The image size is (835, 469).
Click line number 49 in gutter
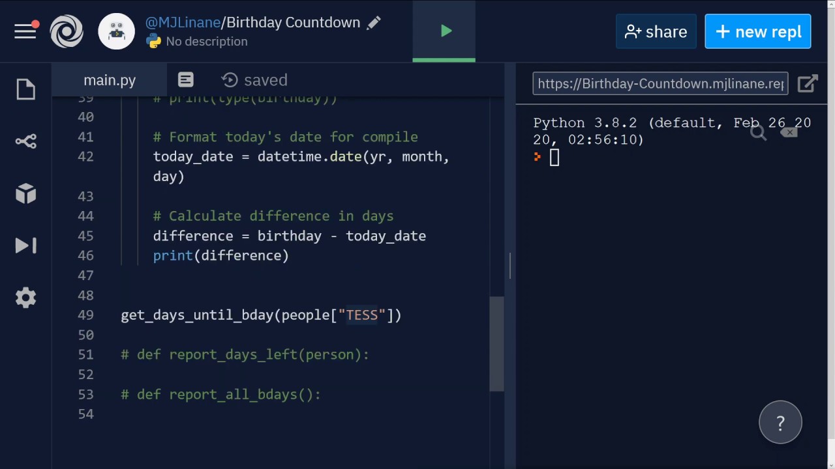coord(85,315)
